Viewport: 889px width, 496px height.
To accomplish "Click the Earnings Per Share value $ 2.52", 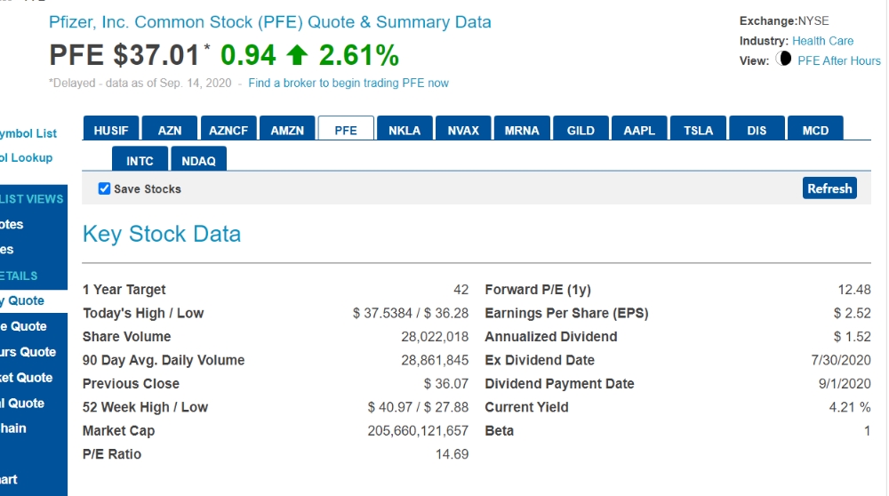I will point(853,313).
